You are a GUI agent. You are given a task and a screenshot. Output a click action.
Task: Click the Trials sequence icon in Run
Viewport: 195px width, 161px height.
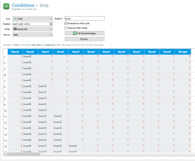(15, 19)
